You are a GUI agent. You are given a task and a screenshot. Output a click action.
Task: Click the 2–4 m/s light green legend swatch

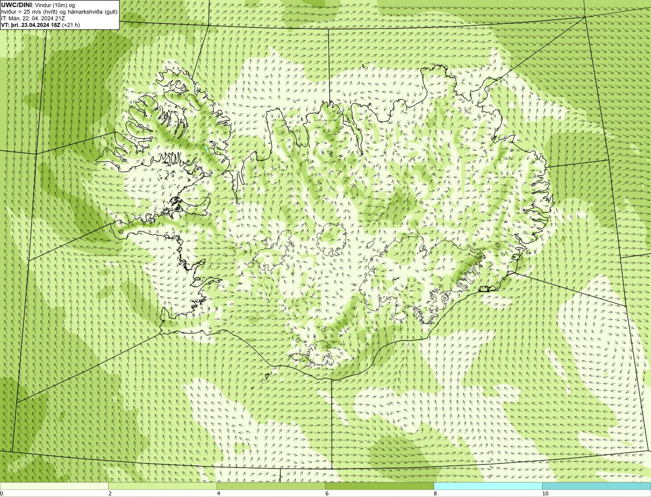(x=163, y=486)
